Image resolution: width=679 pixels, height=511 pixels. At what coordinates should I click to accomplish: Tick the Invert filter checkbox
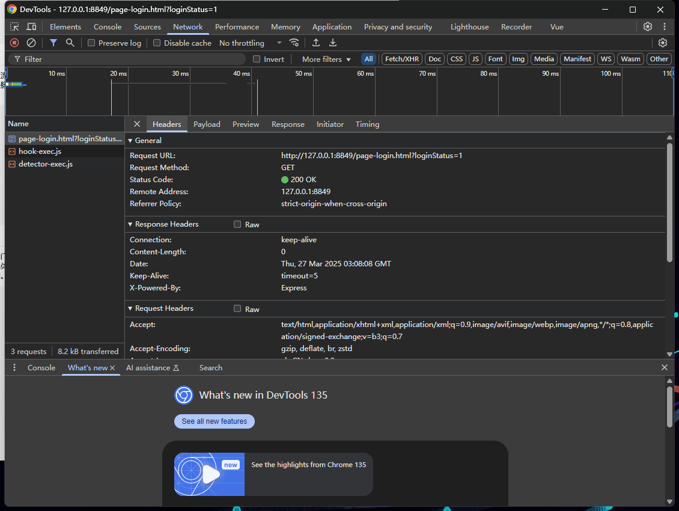pos(257,59)
